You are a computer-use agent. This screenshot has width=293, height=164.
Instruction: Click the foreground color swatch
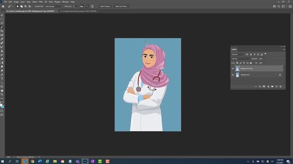tap(1, 105)
